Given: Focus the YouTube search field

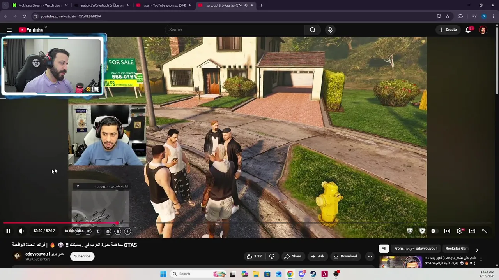Looking at the screenshot, I should (235, 30).
